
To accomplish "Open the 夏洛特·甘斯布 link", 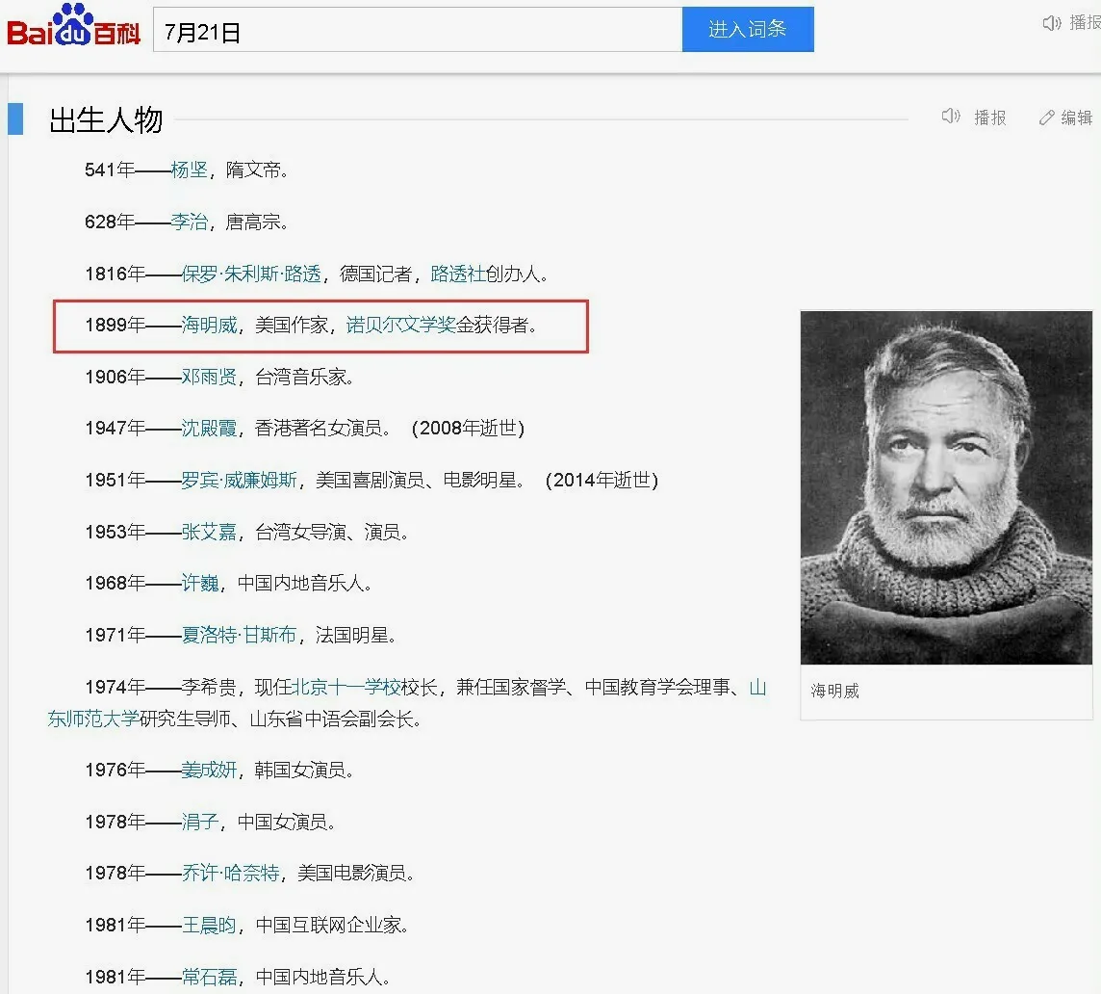I will (x=240, y=636).
